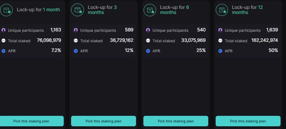286x129 pixels.
Task: Click APR percent icon in 12 months card
Action: coord(220,51)
